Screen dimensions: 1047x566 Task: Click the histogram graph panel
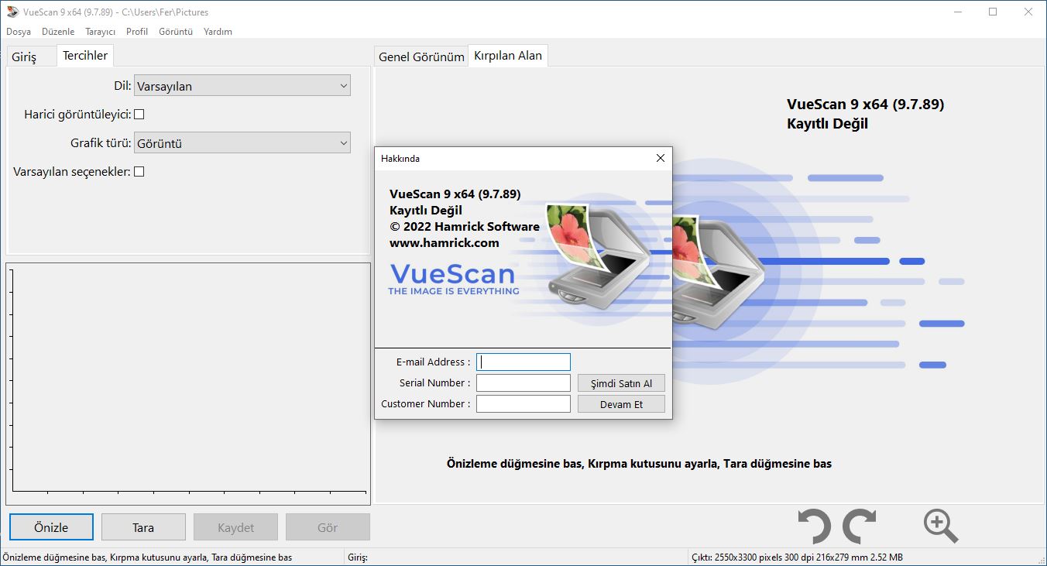tap(188, 384)
